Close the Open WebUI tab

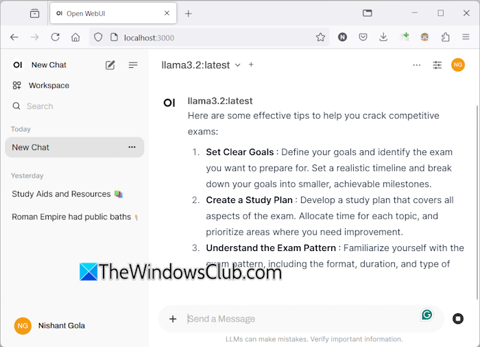point(167,13)
